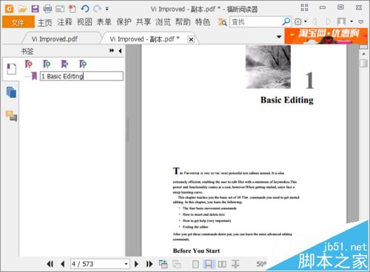The height and width of the screenshot is (272, 370).
Task: Go to the last page
Action: [149, 264]
